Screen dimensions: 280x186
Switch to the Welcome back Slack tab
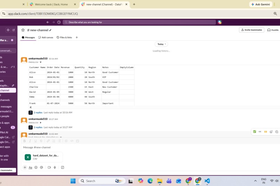[51, 5]
